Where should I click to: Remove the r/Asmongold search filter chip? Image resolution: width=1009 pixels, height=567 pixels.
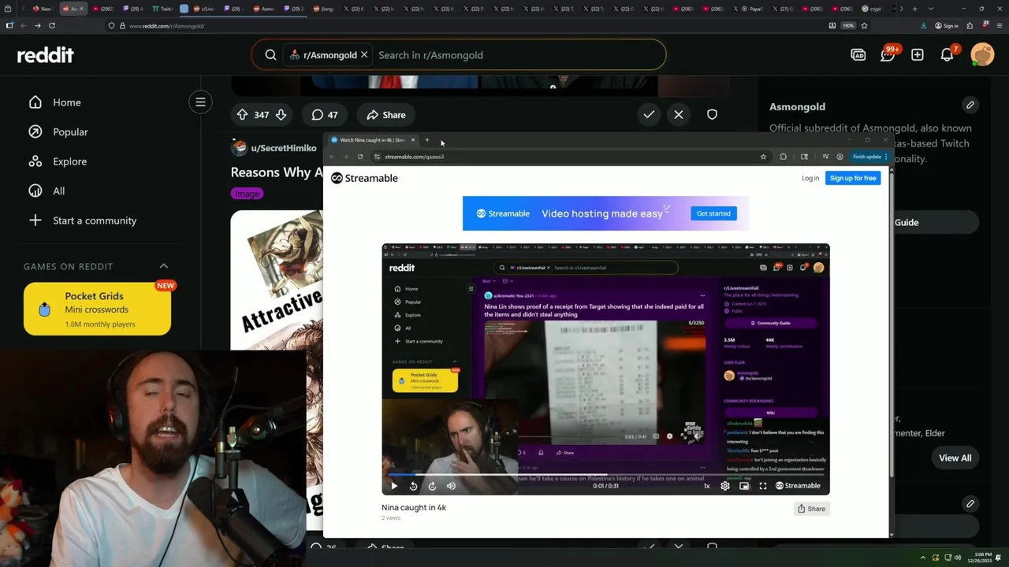tap(364, 55)
